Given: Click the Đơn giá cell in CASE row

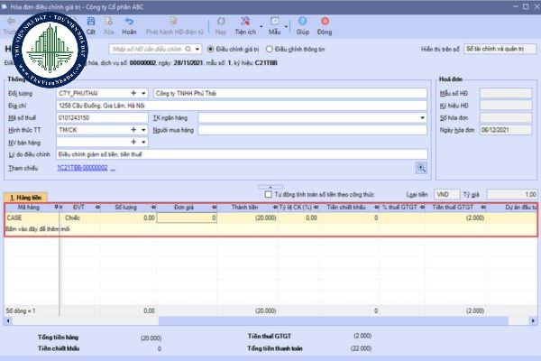Looking at the screenshot, I should tap(188, 218).
